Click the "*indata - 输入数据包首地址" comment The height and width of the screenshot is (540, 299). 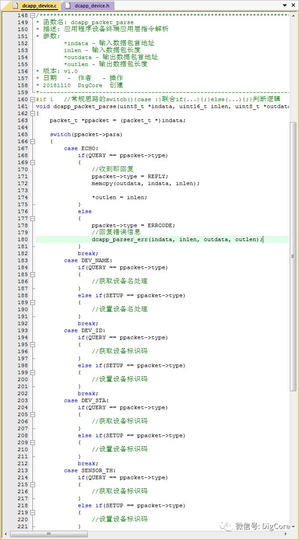coord(109,43)
